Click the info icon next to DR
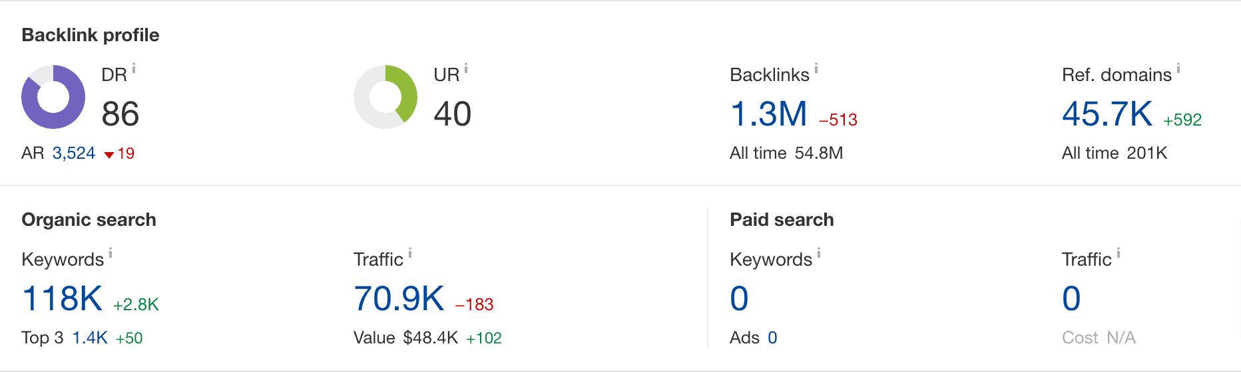Image resolution: width=1241 pixels, height=372 pixels. (x=134, y=68)
